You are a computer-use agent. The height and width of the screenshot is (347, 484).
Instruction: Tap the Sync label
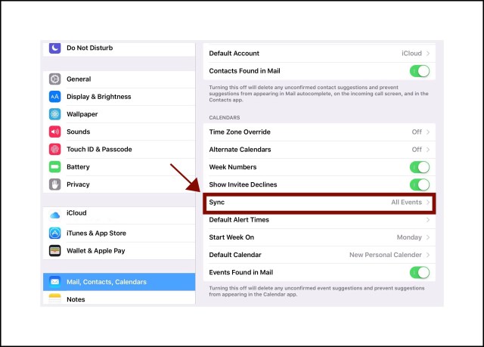click(x=217, y=203)
